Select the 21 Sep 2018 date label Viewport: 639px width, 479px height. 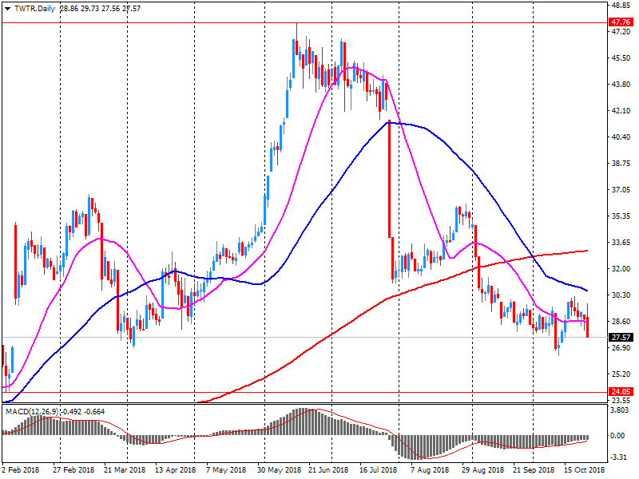(x=534, y=470)
